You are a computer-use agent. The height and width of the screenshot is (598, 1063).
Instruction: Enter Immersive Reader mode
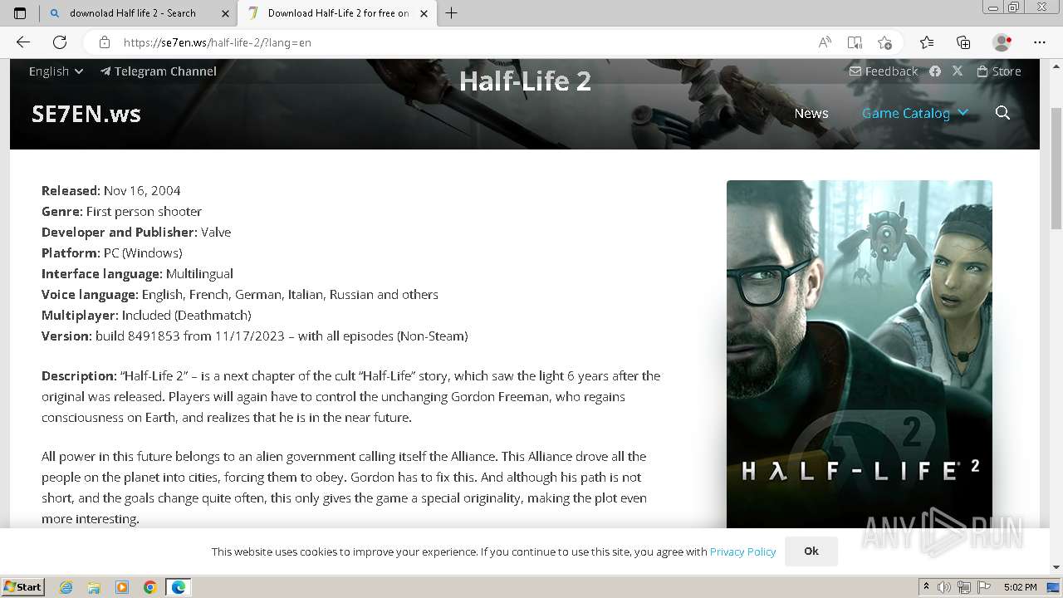click(x=855, y=42)
